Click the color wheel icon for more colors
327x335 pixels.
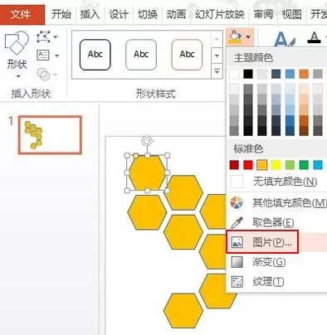coord(237,203)
